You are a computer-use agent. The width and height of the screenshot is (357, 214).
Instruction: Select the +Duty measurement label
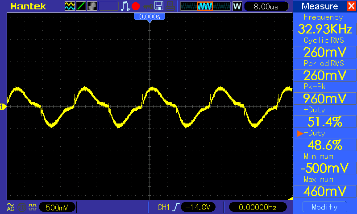tap(315, 110)
